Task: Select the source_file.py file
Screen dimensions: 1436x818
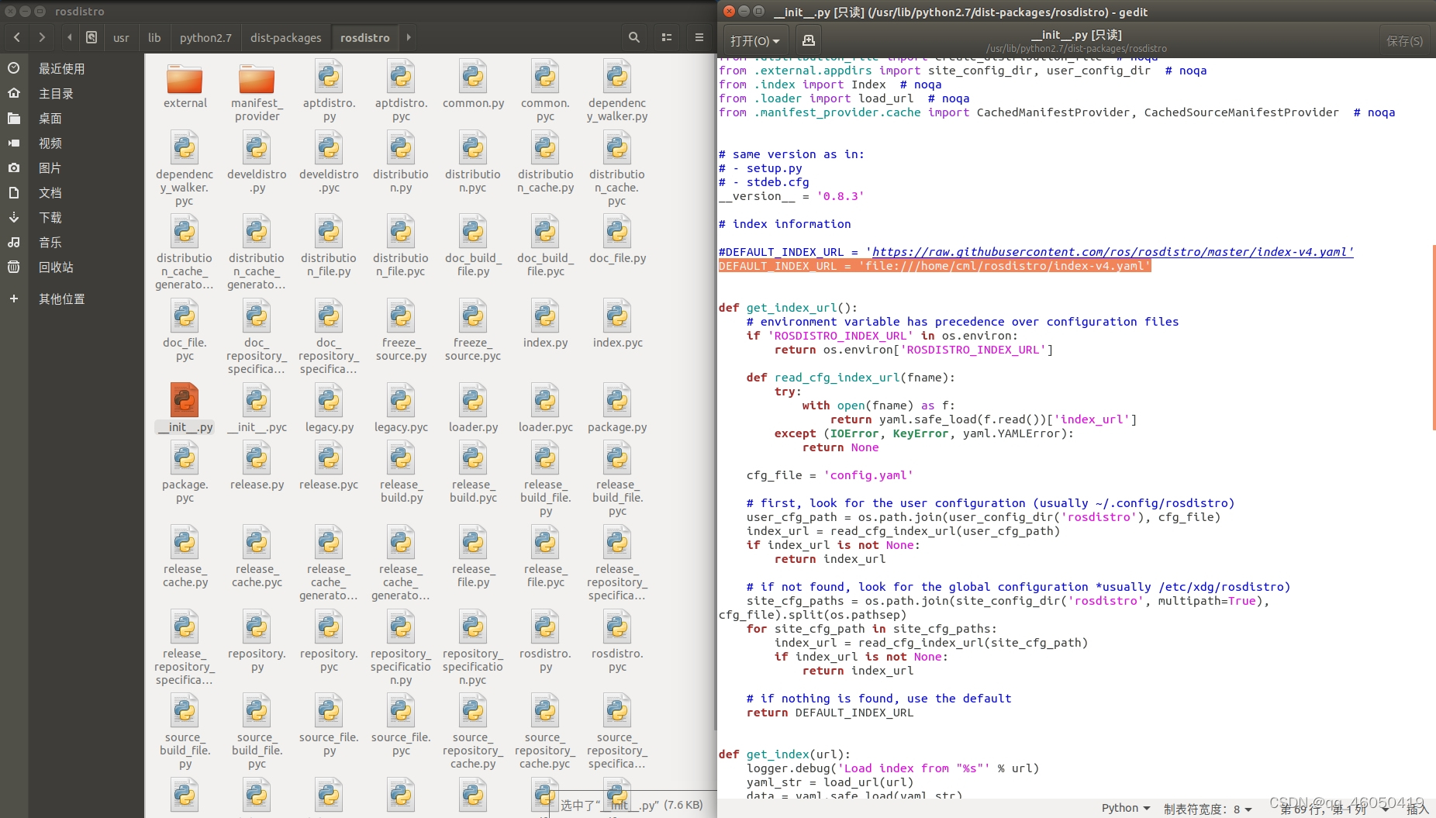Action: tap(329, 726)
